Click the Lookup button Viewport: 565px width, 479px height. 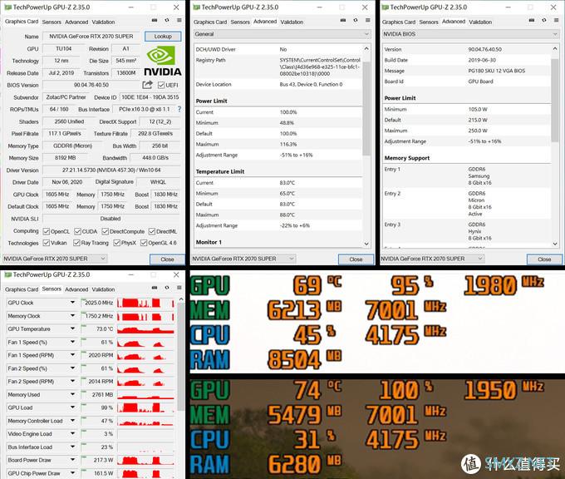[163, 36]
